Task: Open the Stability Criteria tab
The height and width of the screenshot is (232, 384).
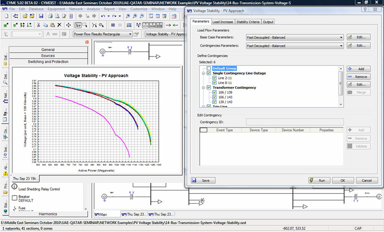Action: 248,22
